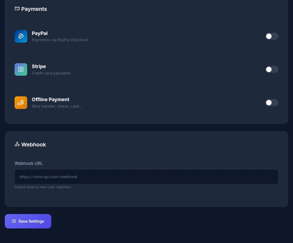Click the Stripe title text
This screenshot has width=293, height=243.
point(39,66)
